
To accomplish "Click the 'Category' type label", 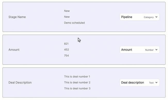I will point(149,17).
